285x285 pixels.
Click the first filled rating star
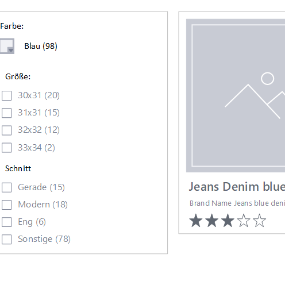[x=196, y=221]
